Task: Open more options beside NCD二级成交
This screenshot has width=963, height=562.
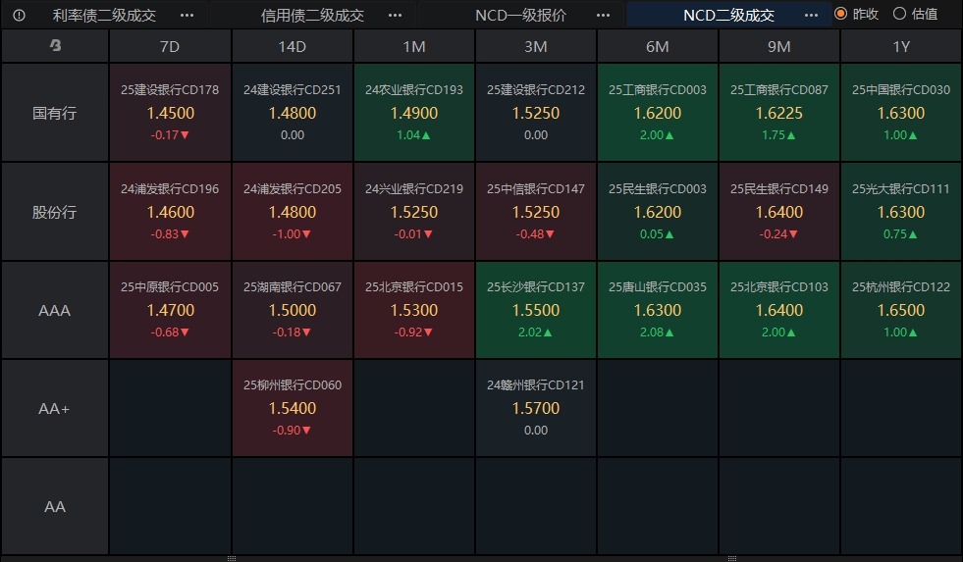Action: pos(811,15)
